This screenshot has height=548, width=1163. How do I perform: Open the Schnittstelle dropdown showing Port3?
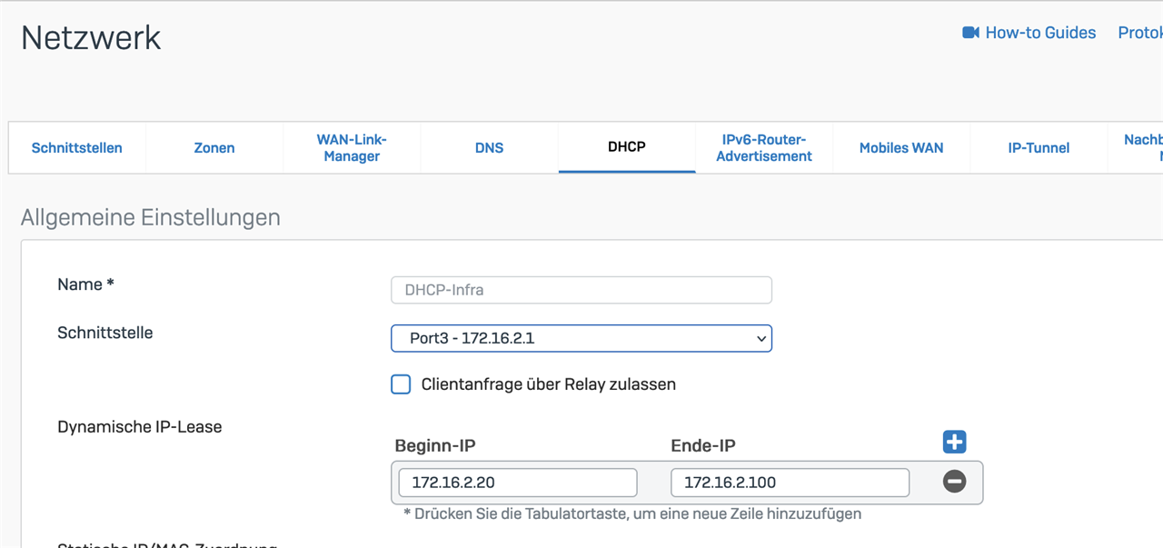click(581, 338)
